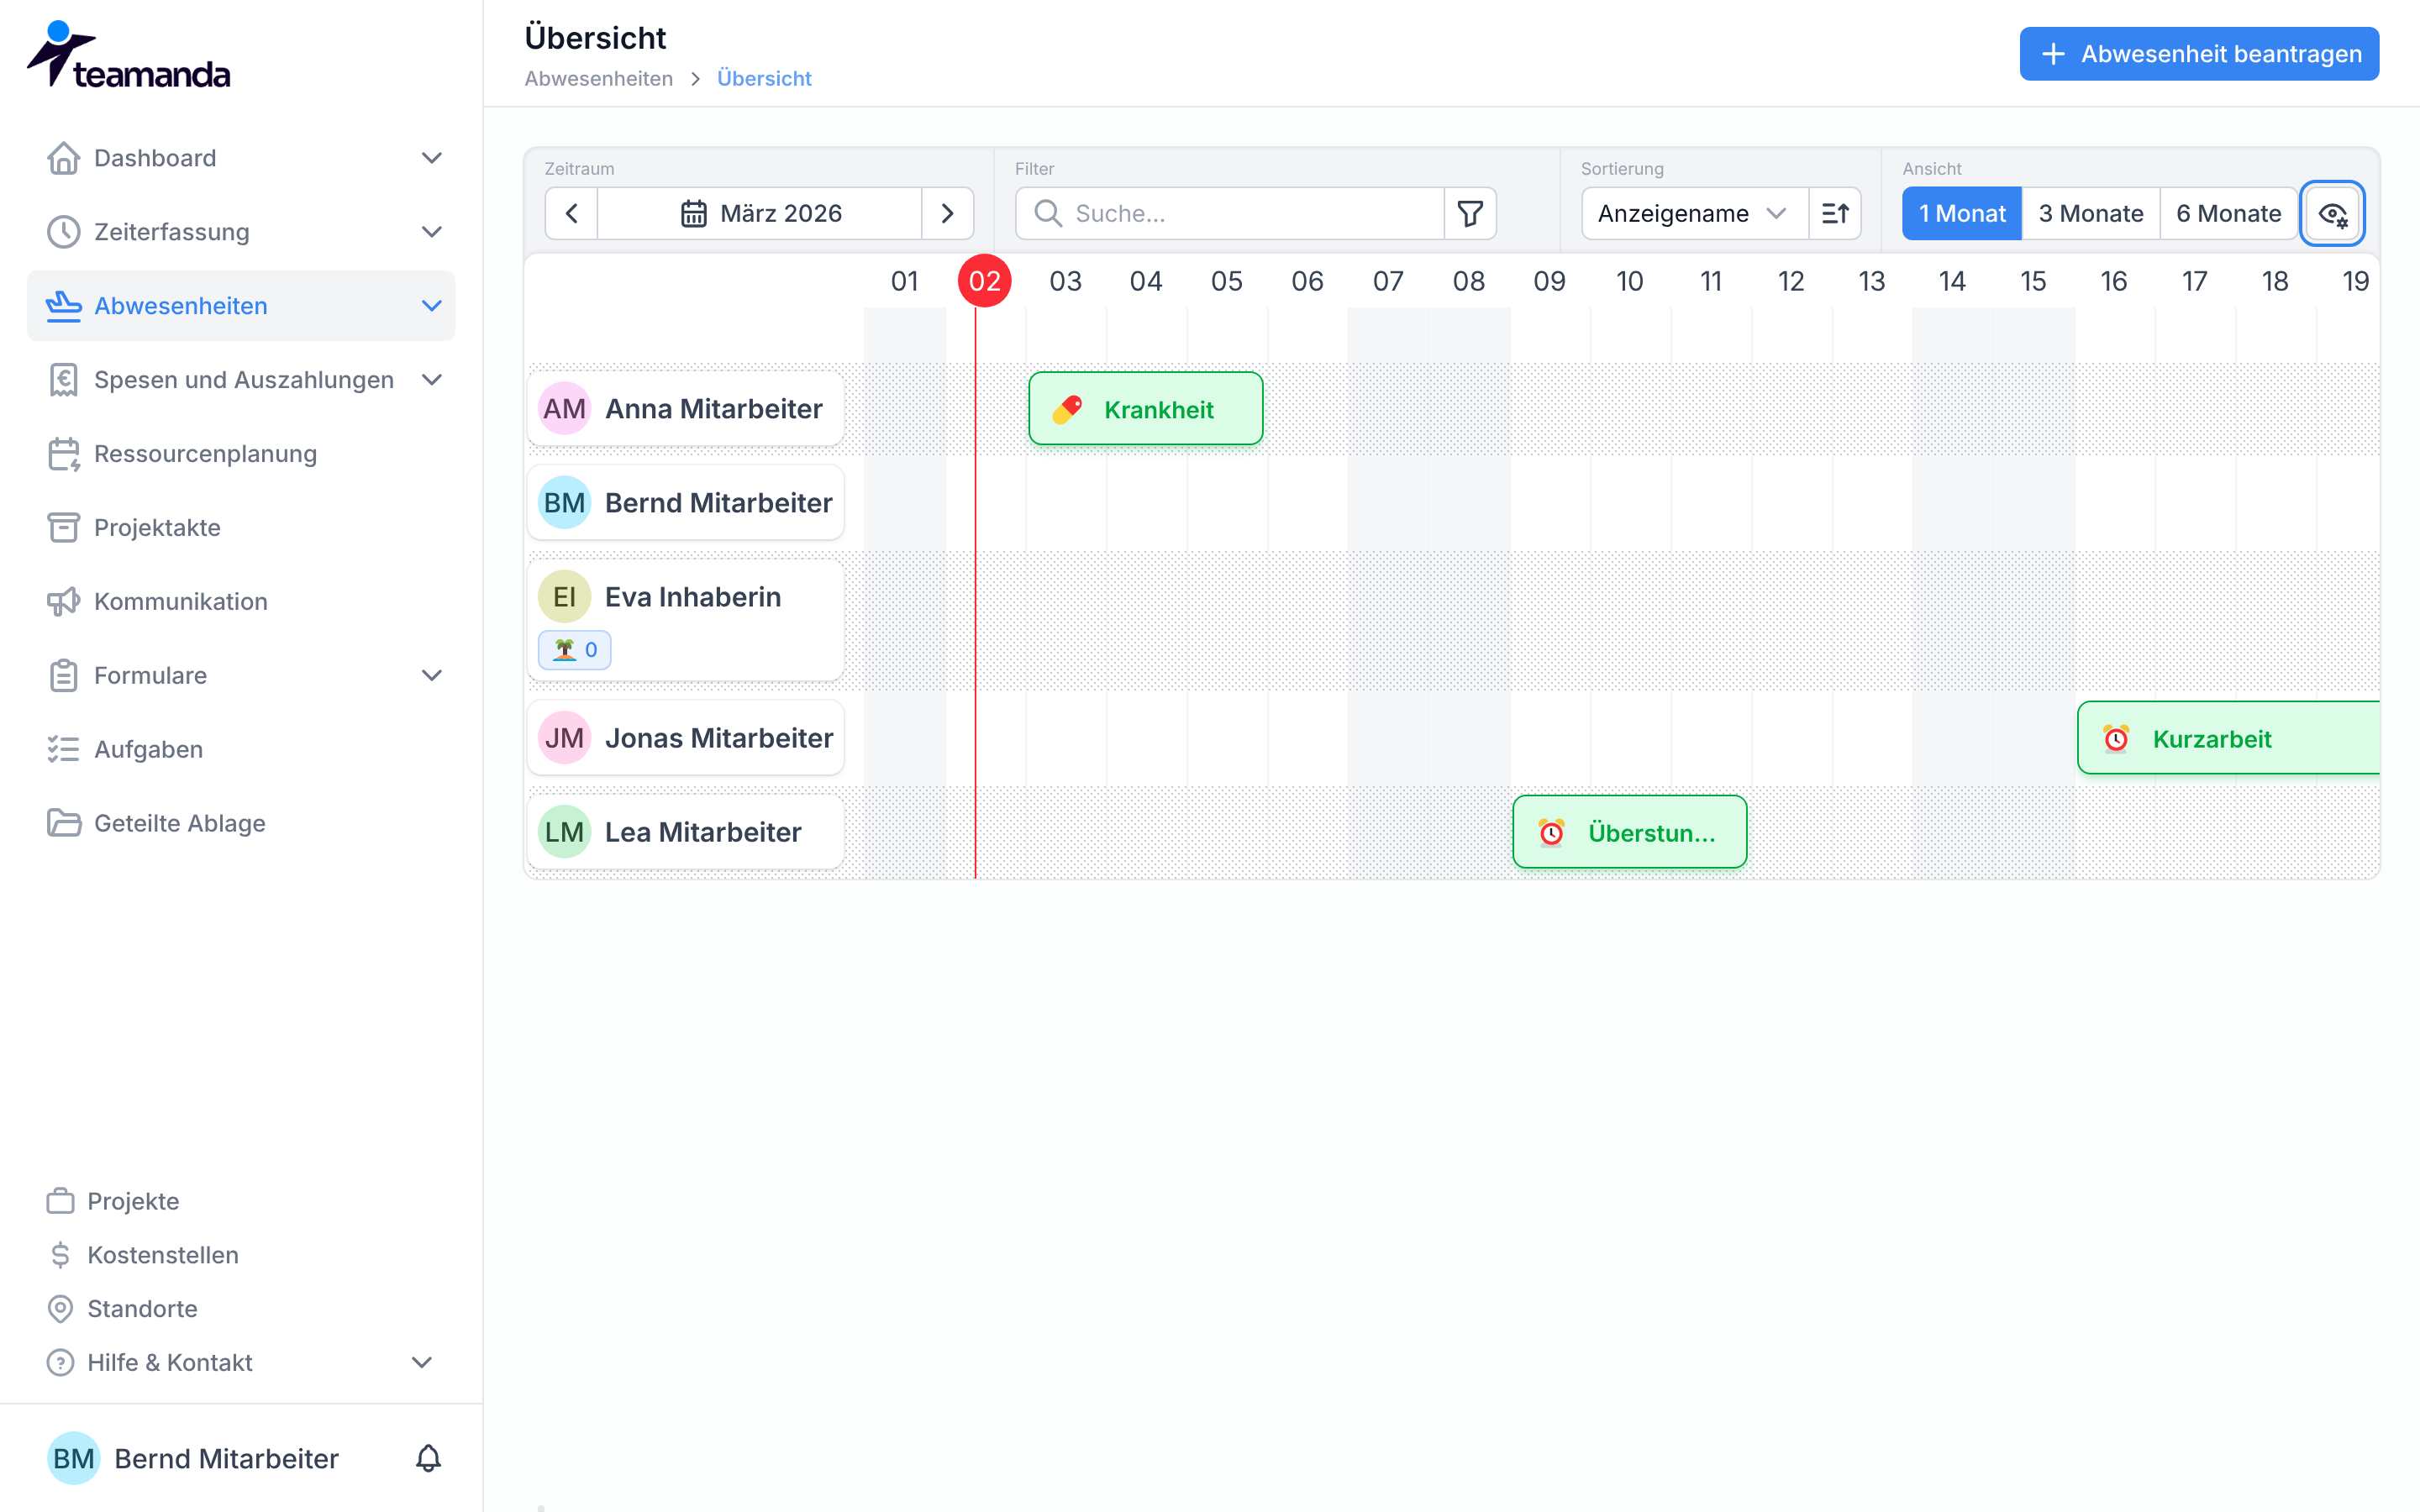This screenshot has width=2420, height=1512.
Task: Click the Suche search field
Action: [x=1230, y=213]
